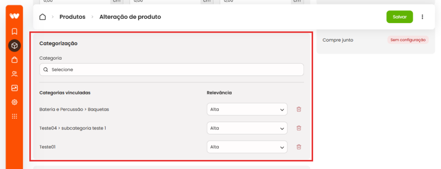
Task: Click the Sem configuração badge
Action: 408,40
